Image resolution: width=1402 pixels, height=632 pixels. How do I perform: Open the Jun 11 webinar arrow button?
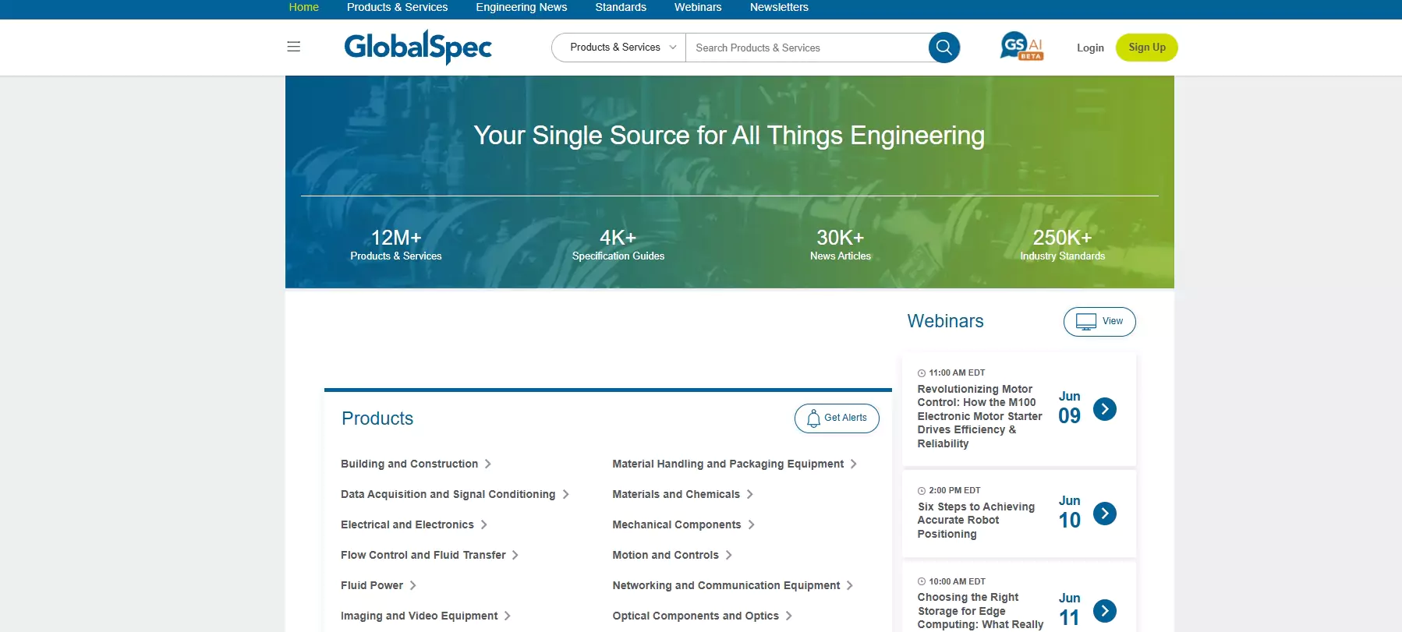[x=1104, y=611]
